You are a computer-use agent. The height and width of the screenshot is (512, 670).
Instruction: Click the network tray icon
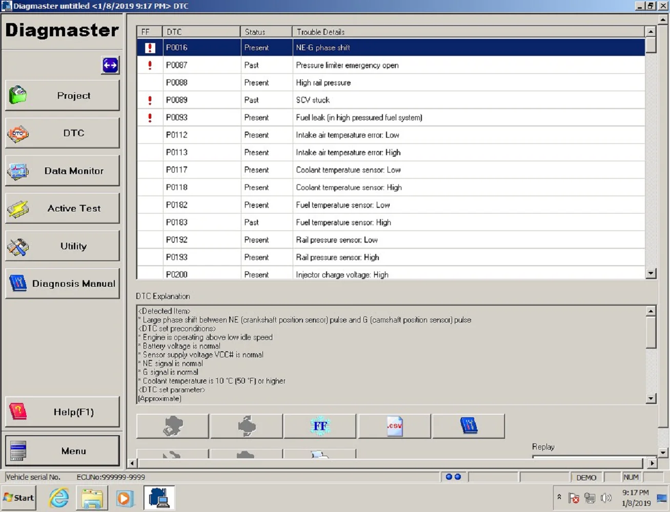(590, 498)
